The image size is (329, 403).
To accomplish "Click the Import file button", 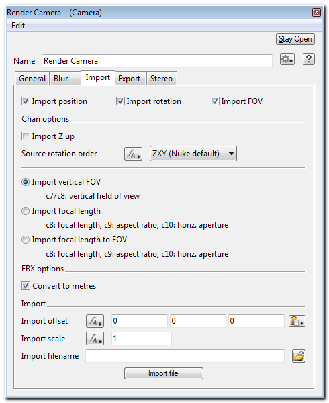I will point(164,373).
